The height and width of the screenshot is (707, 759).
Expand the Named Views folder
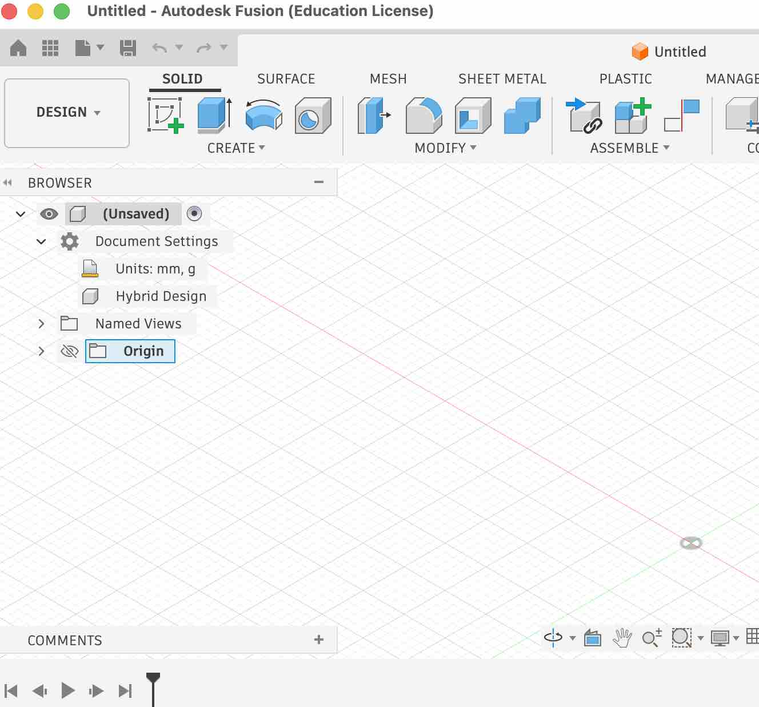pos(41,324)
